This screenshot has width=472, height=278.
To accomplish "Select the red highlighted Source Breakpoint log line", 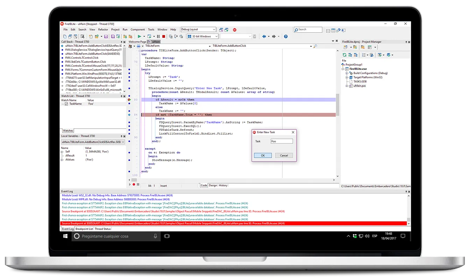I will click(234, 223).
